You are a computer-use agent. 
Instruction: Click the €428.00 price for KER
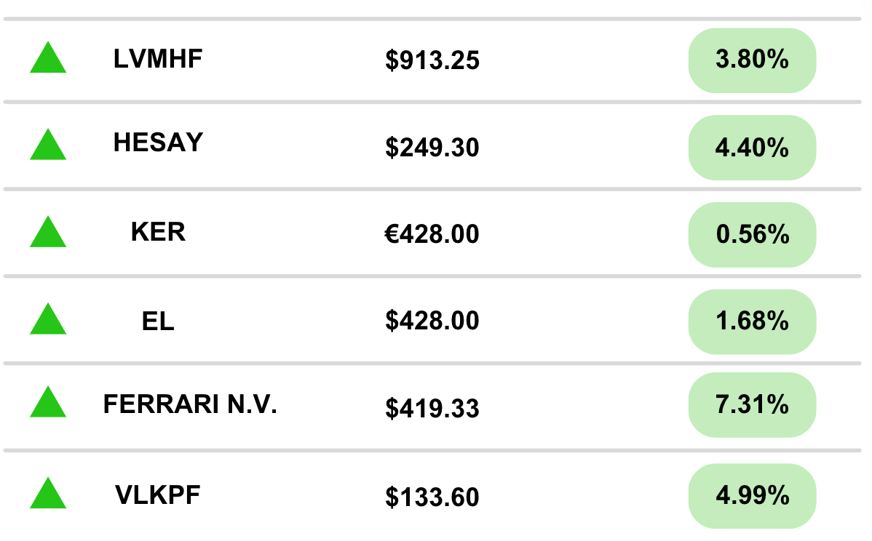(432, 235)
